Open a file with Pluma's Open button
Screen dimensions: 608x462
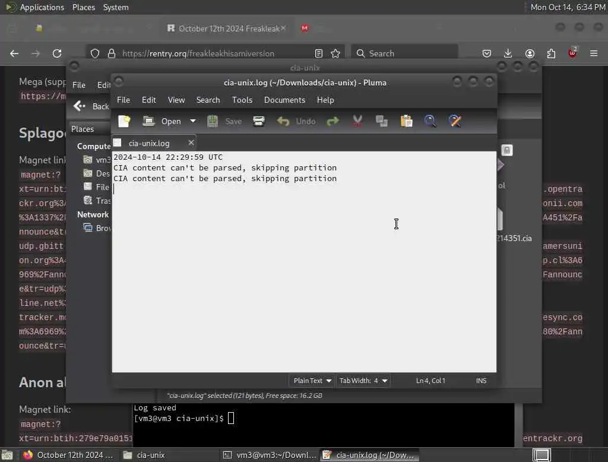(161, 121)
